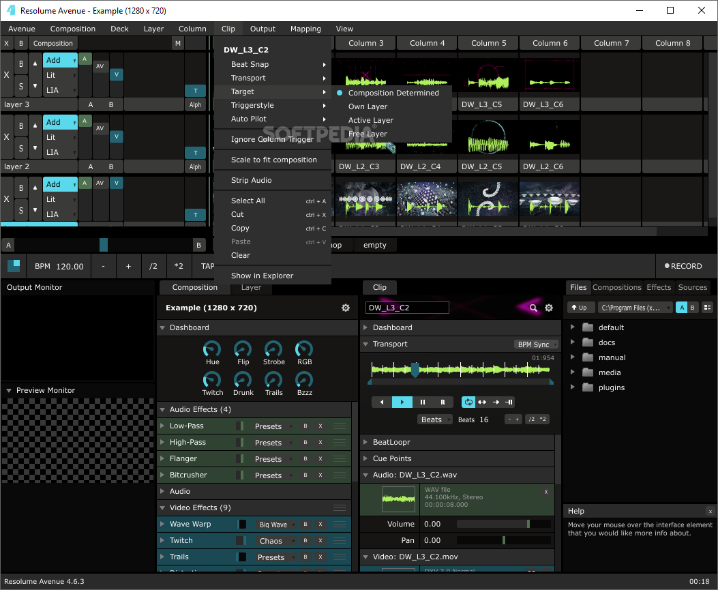Toggle file browser preset A
The width and height of the screenshot is (718, 590).
(682, 308)
